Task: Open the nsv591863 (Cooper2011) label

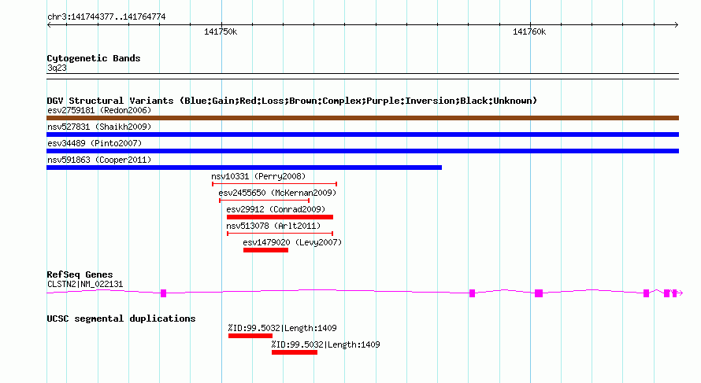Action: (99, 160)
